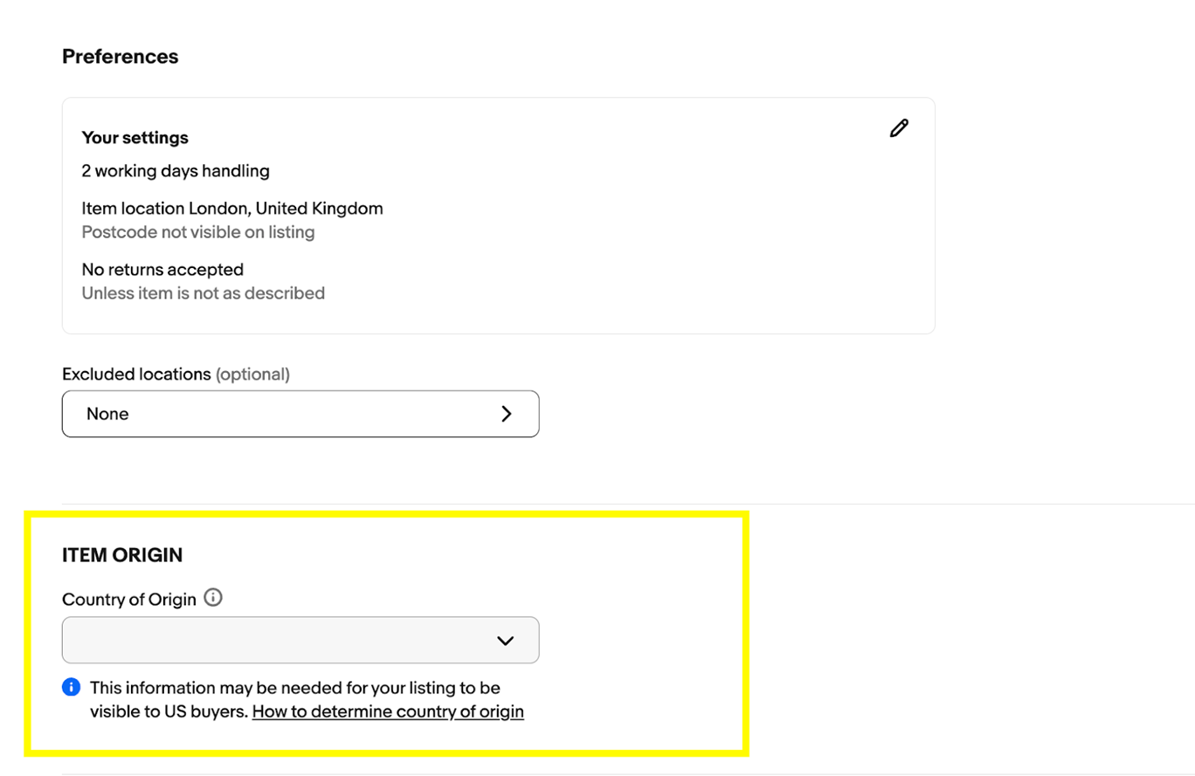Click the right chevron in Excluded locations box
The height and width of the screenshot is (776, 1195).
506,414
